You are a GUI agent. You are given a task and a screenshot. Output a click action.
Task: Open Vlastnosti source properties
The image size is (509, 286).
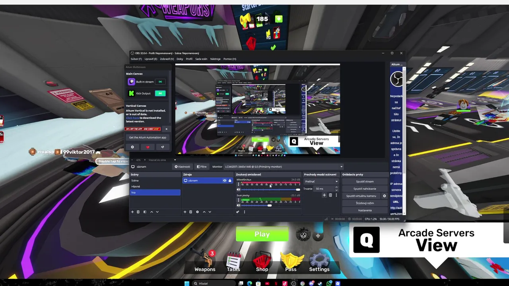click(182, 167)
